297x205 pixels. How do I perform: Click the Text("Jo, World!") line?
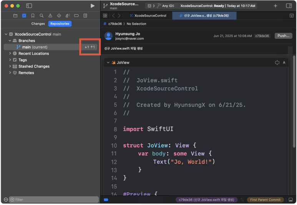pos(184,162)
